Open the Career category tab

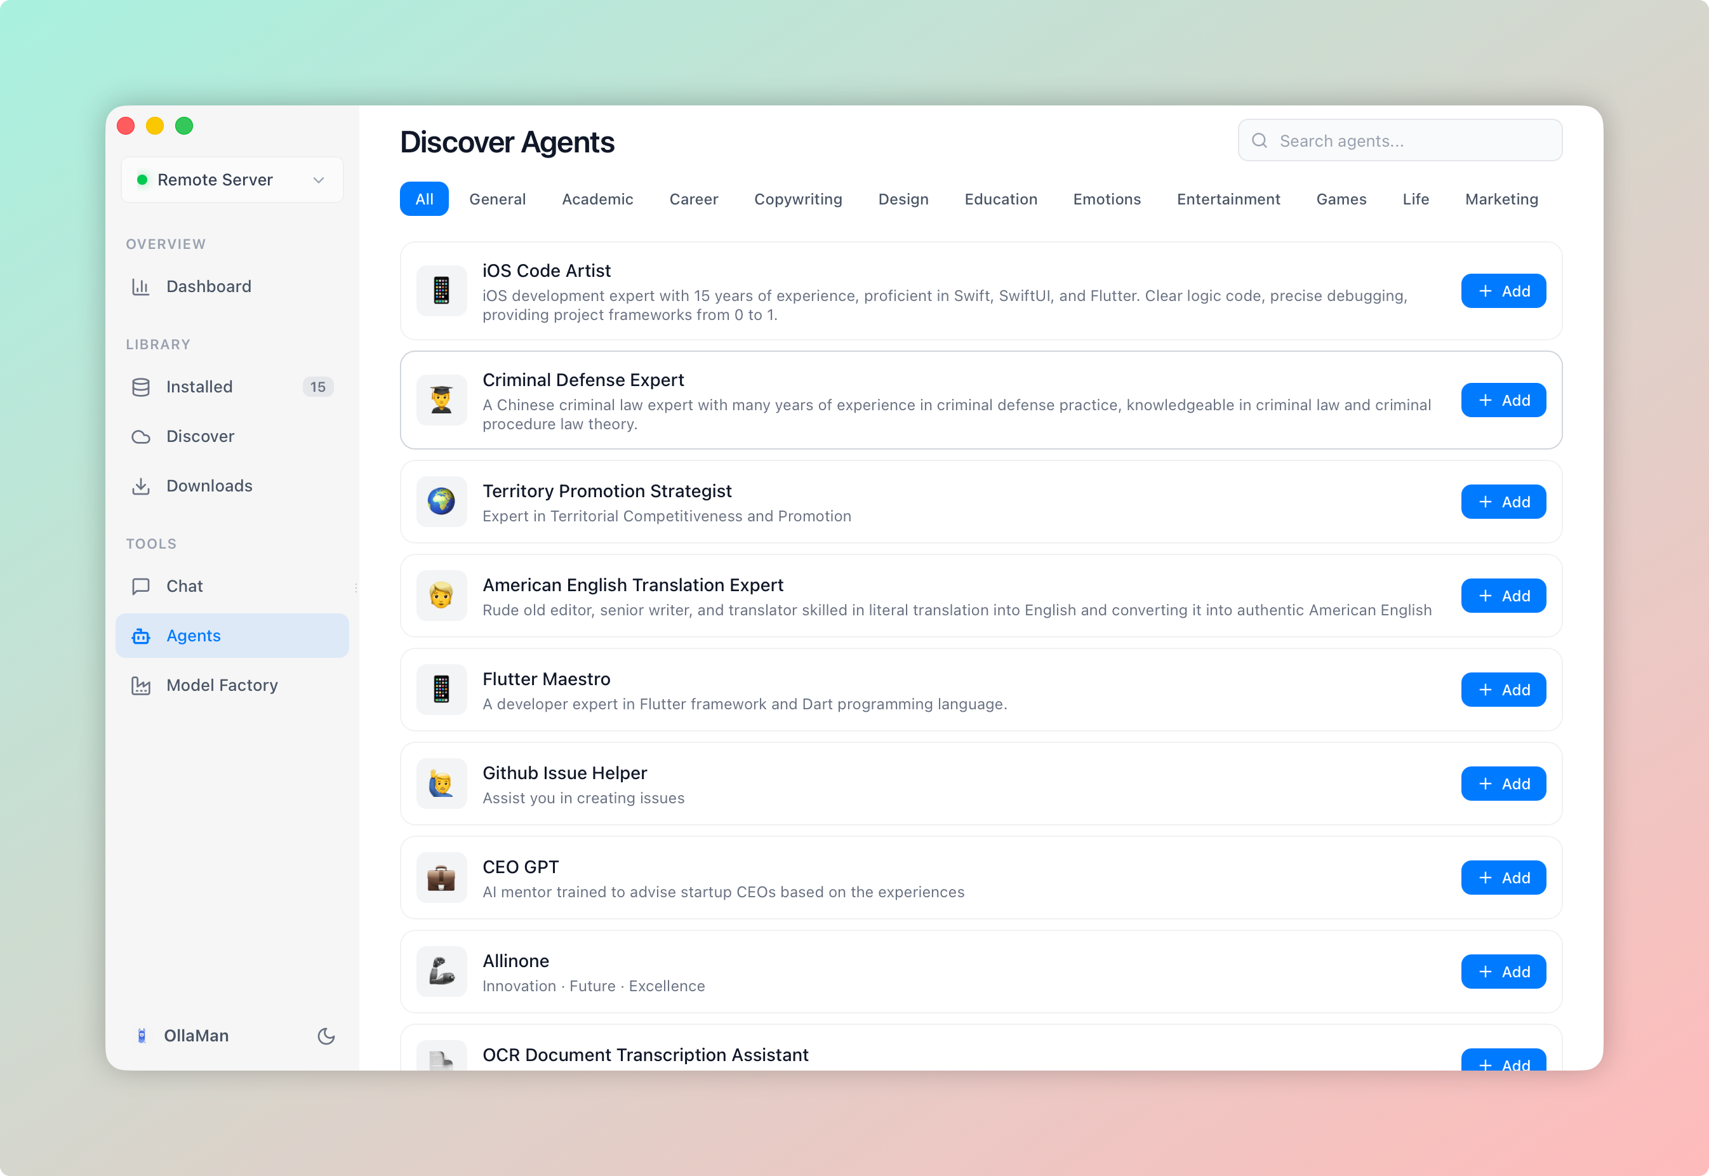[693, 199]
